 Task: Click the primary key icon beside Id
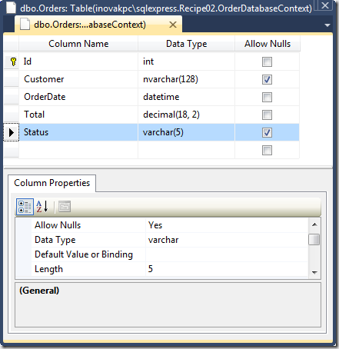tap(13, 61)
